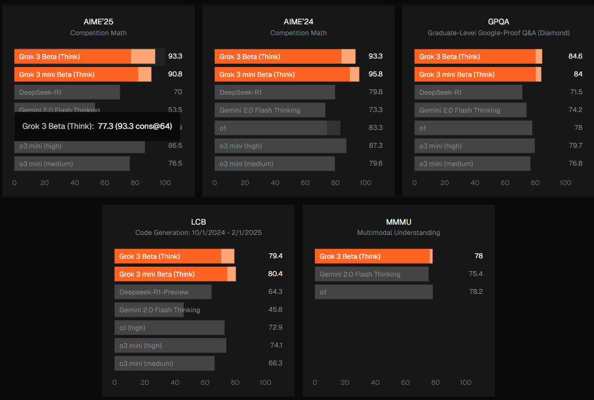This screenshot has width=594, height=400.
Task: Click Gemini 2.0 Flash Thinking bar in LCB
Action: pyautogui.click(x=149, y=310)
